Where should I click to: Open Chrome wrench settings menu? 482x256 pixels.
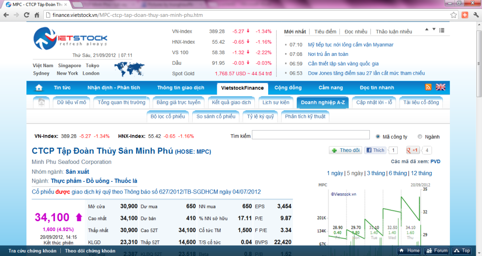click(474, 15)
